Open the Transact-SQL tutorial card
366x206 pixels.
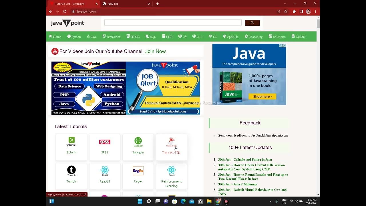coord(171,147)
